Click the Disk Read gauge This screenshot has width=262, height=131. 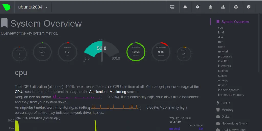(42, 52)
